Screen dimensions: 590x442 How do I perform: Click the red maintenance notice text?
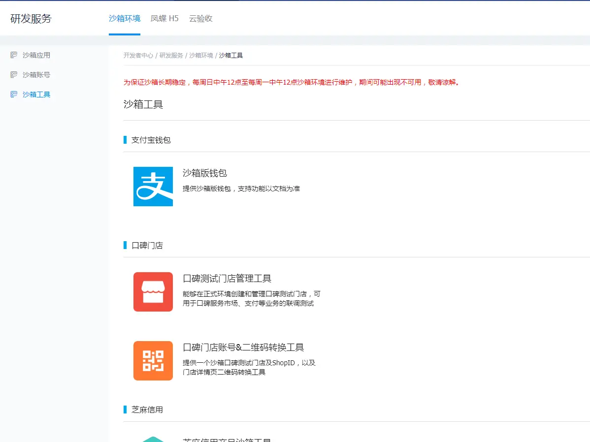pos(292,82)
